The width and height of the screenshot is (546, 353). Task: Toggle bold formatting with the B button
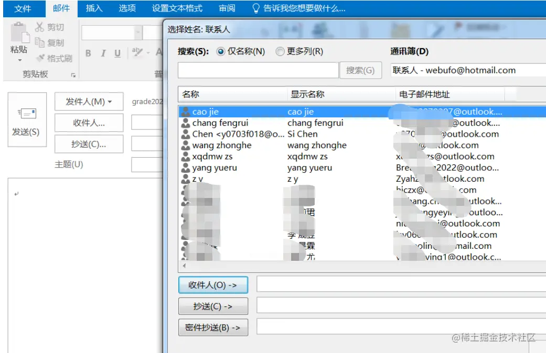(x=88, y=53)
